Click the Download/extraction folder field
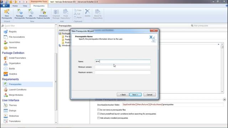Image resolution: width=228 pixels, height=128 pixels. click(173, 105)
